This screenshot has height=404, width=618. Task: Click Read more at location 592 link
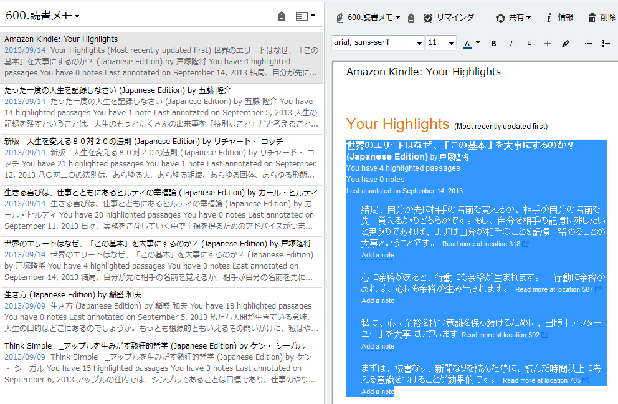point(500,335)
